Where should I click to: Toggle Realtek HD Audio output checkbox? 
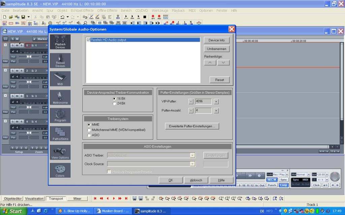click(x=89, y=40)
